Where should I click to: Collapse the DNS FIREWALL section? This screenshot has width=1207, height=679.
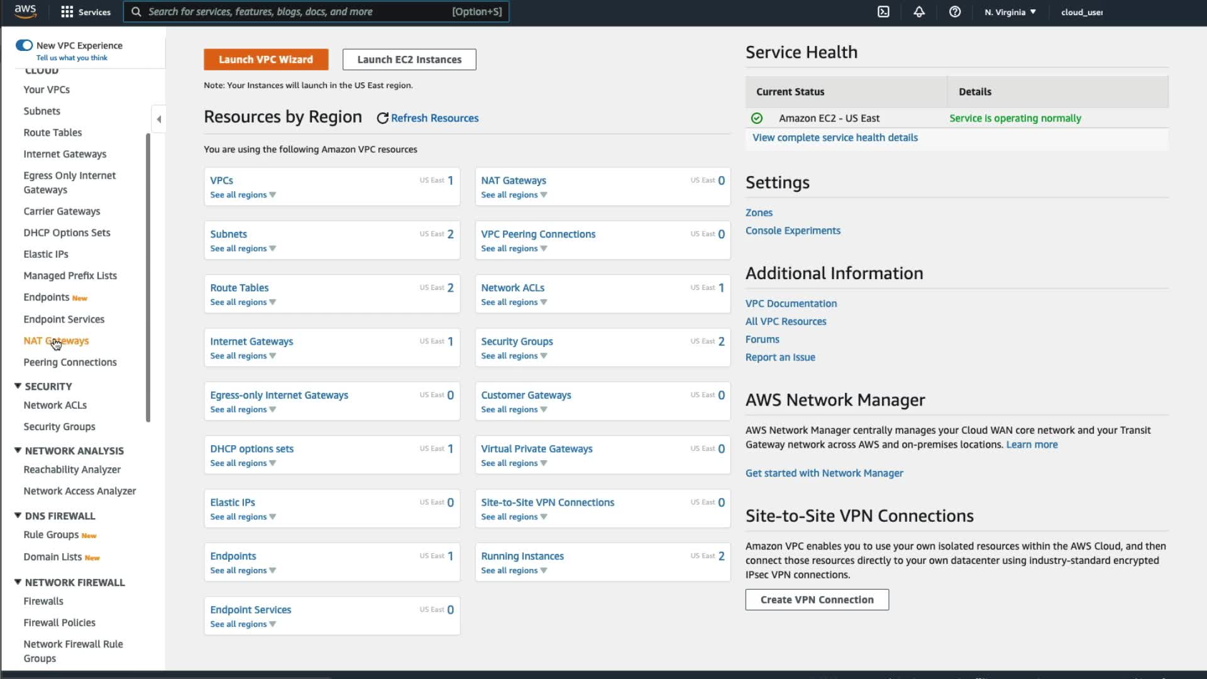(x=18, y=516)
